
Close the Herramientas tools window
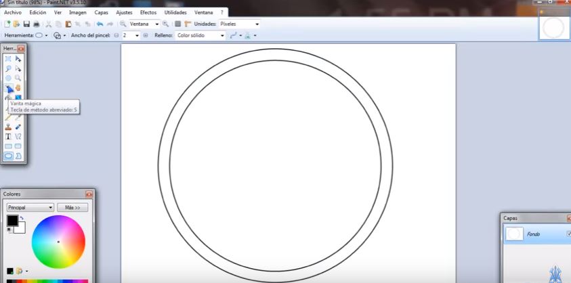click(21, 49)
